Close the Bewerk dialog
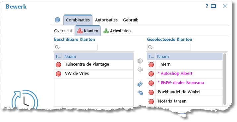Screen dimensions: 237x122 tap(225, 6)
